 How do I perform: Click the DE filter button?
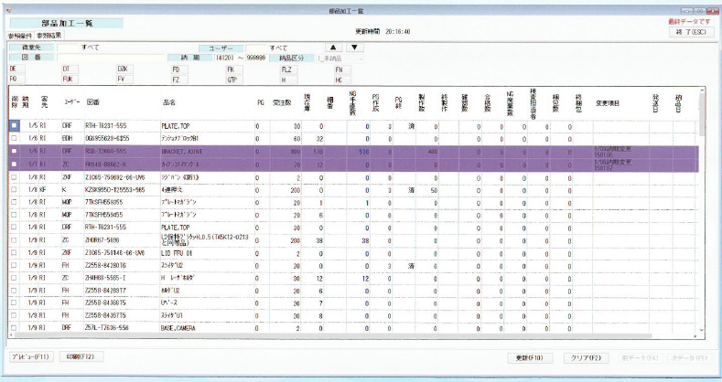(17, 69)
